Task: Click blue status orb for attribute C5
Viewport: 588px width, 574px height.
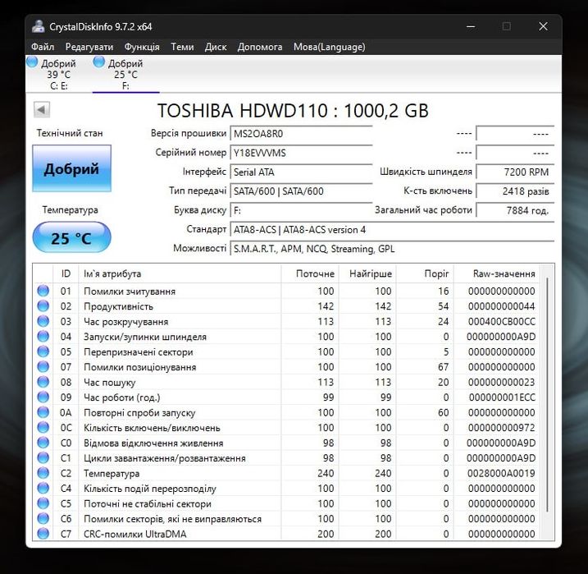Action: tap(43, 503)
